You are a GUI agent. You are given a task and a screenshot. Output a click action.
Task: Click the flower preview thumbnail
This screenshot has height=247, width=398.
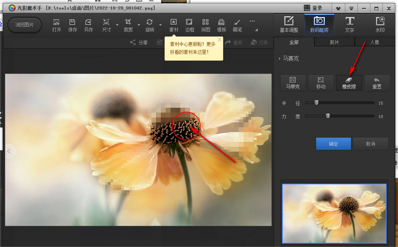(334, 213)
